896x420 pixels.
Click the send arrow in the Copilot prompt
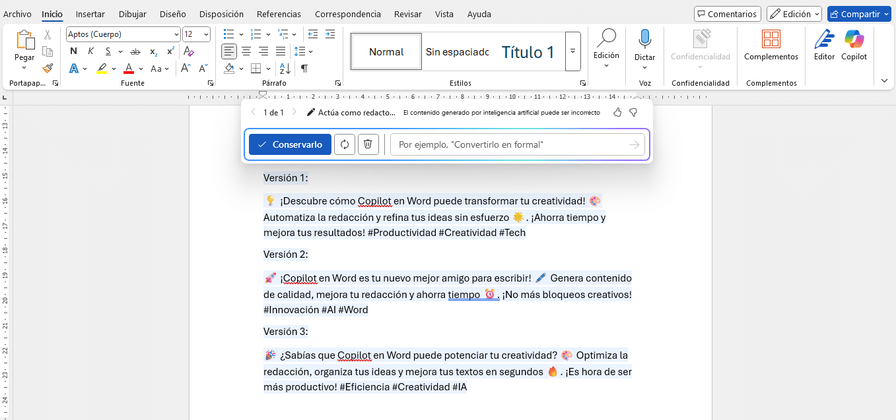coord(634,144)
